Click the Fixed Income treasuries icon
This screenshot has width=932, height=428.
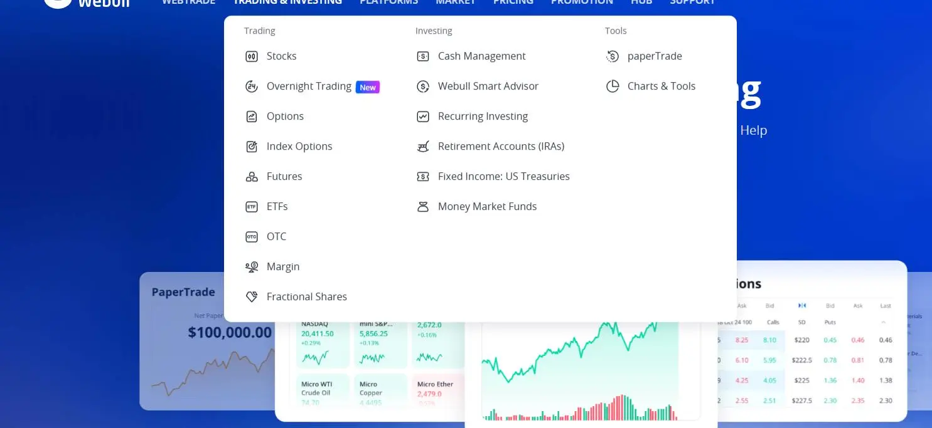pyautogui.click(x=423, y=177)
